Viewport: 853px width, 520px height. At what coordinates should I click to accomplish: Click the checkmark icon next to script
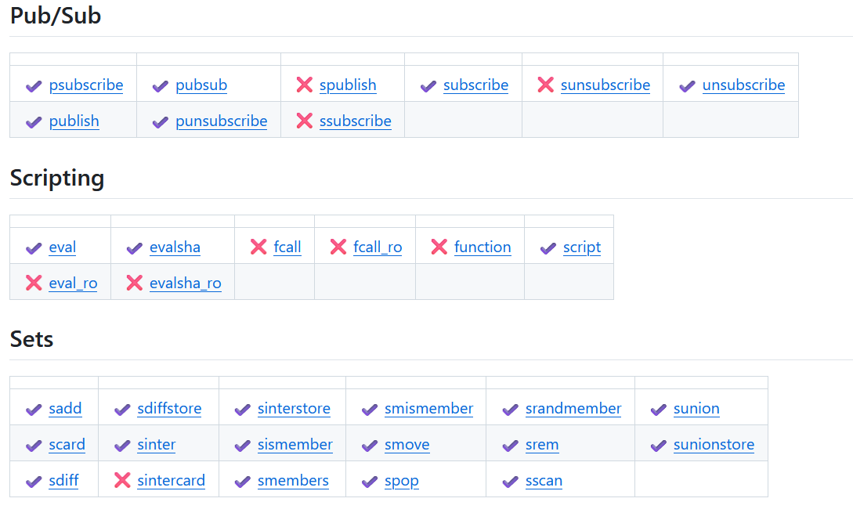pyautogui.click(x=548, y=248)
